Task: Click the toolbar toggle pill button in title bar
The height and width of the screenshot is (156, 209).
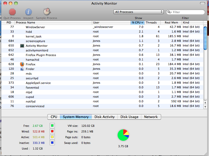Action: coord(203,3)
